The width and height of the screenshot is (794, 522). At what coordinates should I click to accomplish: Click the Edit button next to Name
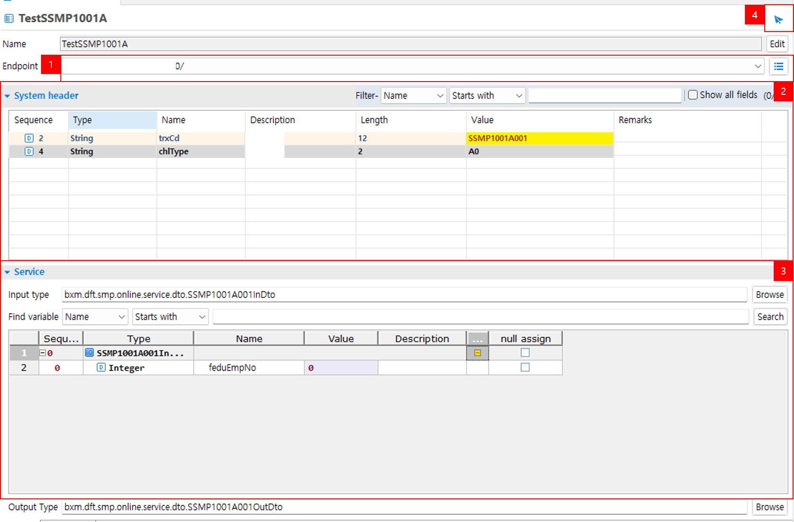777,43
